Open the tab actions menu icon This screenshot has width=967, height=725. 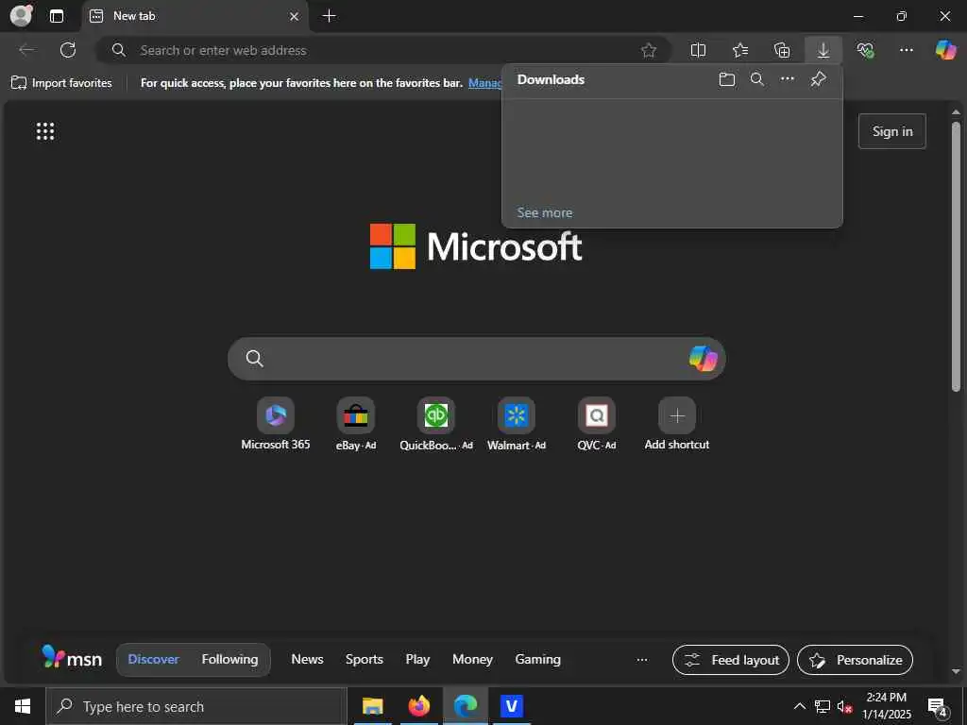click(57, 16)
